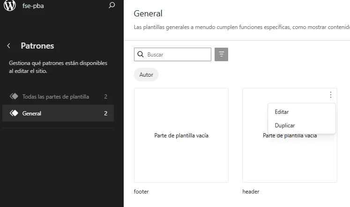350x207 pixels.
Task: Select the General category in the sidebar
Action: click(58, 113)
